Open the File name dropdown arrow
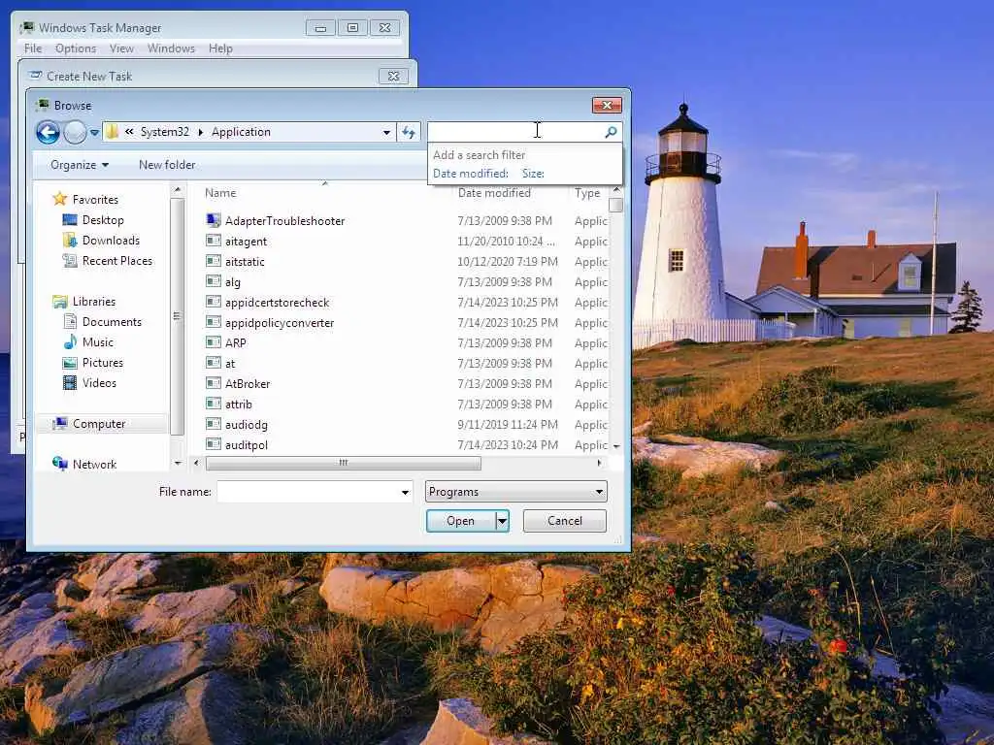This screenshot has width=994, height=745. [x=405, y=492]
